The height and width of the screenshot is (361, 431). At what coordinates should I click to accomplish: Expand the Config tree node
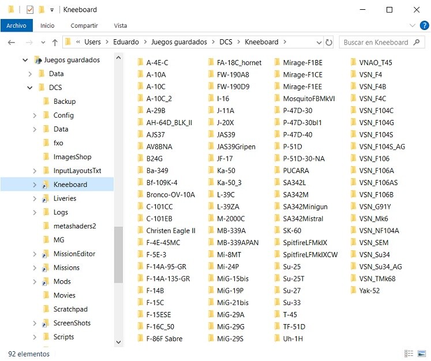(35, 115)
